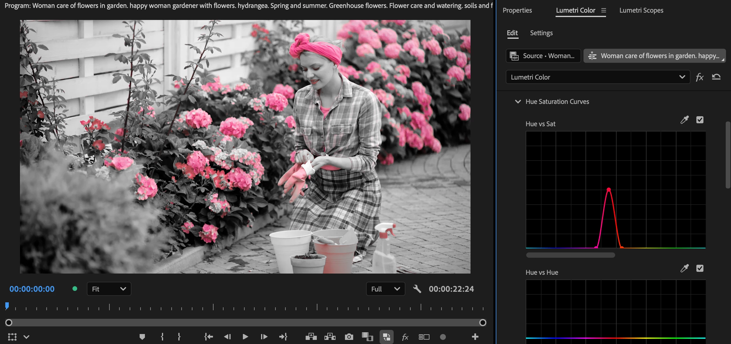Open the Full playback resolution dropdown
The height and width of the screenshot is (344, 731).
tap(385, 289)
